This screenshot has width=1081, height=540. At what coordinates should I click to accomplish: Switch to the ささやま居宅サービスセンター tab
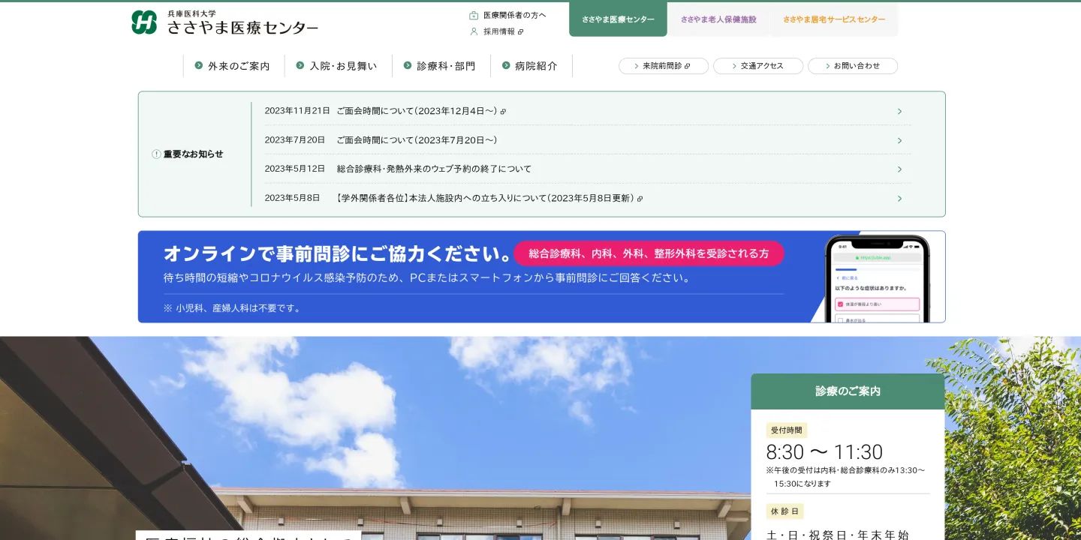point(834,19)
